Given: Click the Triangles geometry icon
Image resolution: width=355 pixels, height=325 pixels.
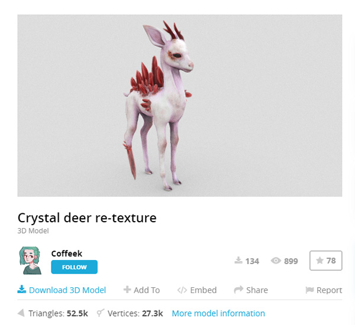Looking at the screenshot, I should pos(21,313).
